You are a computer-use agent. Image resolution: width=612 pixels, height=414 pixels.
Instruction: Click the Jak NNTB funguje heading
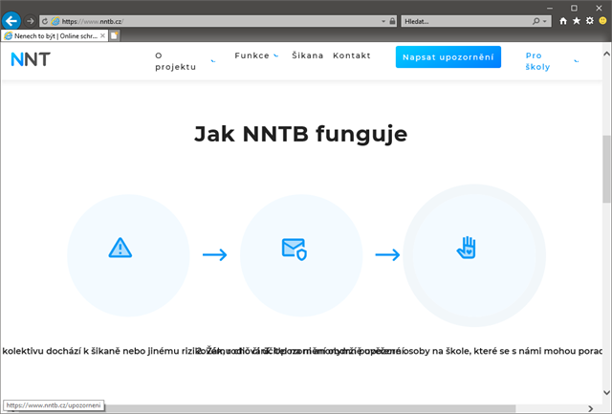(301, 134)
